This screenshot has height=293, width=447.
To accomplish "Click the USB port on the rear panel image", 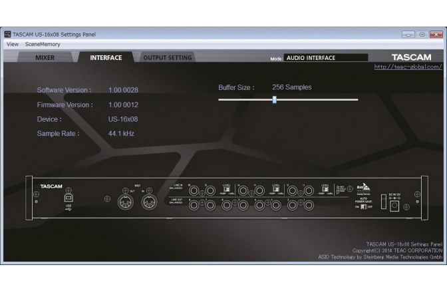I will coord(69,198).
